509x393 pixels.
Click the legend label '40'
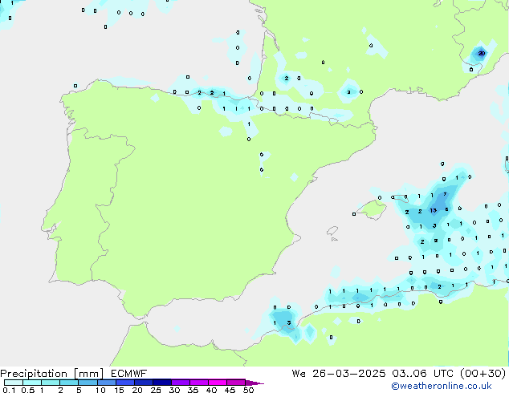[x=211, y=390]
